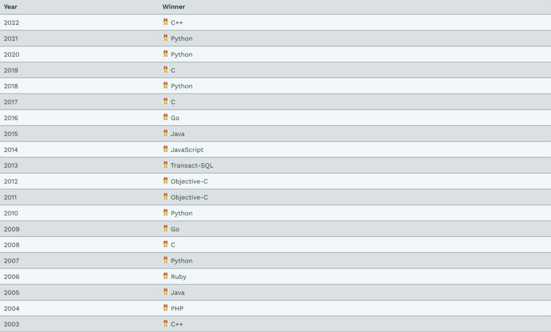Select the year 2014 cell
551x332 pixels.
pyautogui.click(x=11, y=150)
